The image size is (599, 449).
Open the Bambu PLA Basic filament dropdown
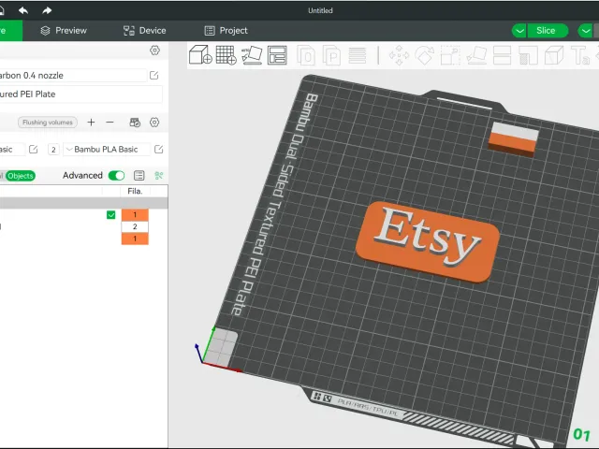click(x=106, y=150)
